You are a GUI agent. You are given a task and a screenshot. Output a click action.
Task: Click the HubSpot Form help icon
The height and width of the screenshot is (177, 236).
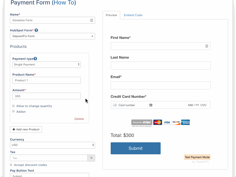(x=36, y=30)
